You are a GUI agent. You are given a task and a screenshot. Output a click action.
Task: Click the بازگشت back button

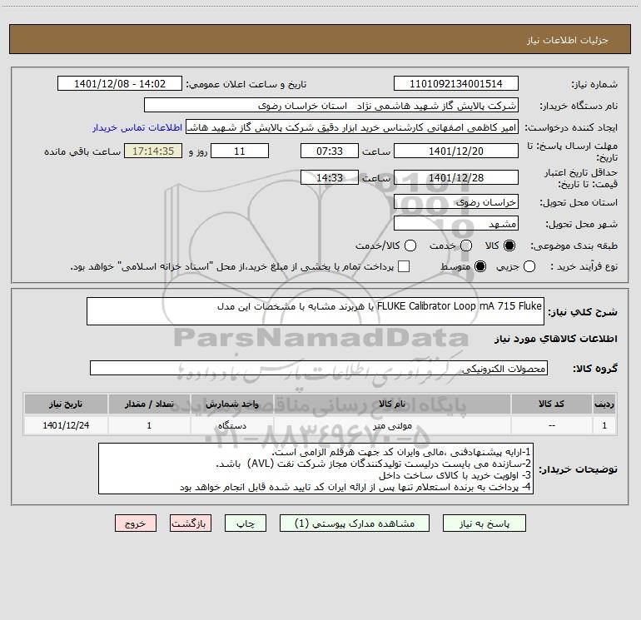click(x=191, y=523)
